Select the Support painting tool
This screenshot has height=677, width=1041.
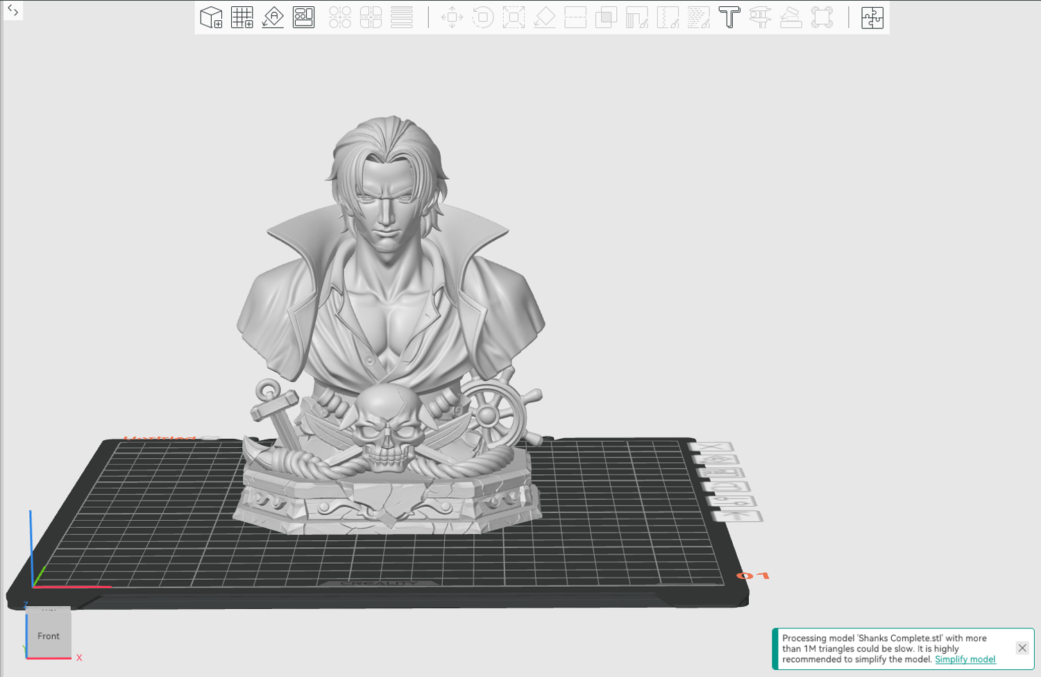pyautogui.click(x=637, y=17)
